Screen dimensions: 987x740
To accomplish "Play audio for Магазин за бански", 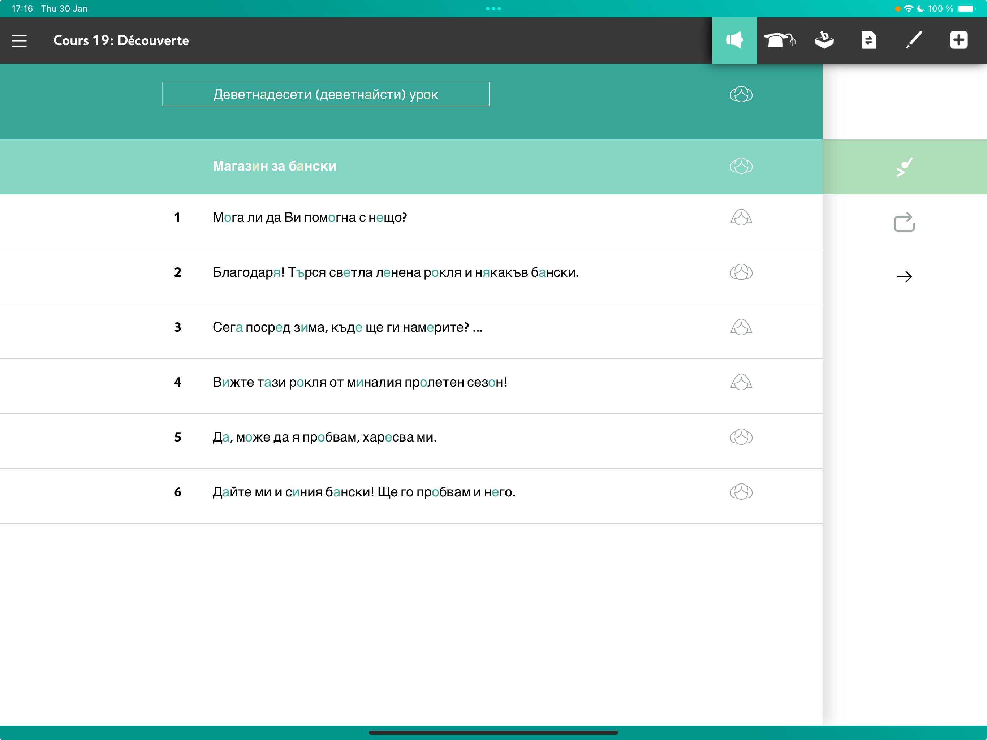I will pyautogui.click(x=741, y=166).
